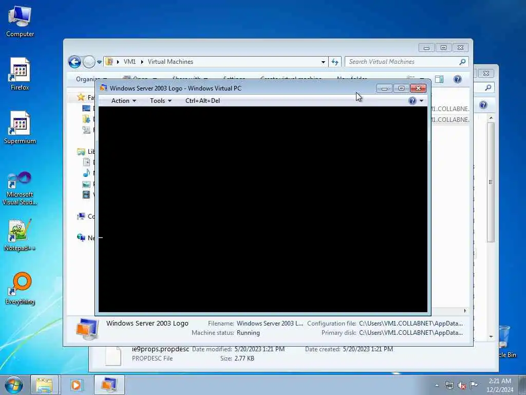
Task: Click the muted volume tray icon
Action: coord(462,385)
